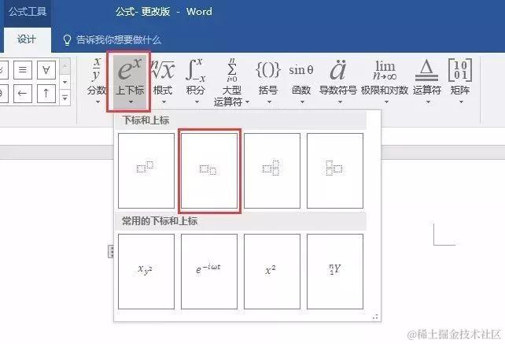Insert the e to the -iωt preset
The width and height of the screenshot is (505, 344).
[x=209, y=272]
